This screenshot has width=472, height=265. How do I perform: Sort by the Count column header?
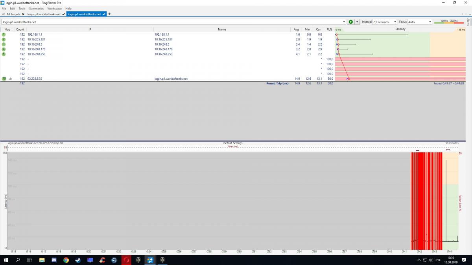pyautogui.click(x=20, y=29)
